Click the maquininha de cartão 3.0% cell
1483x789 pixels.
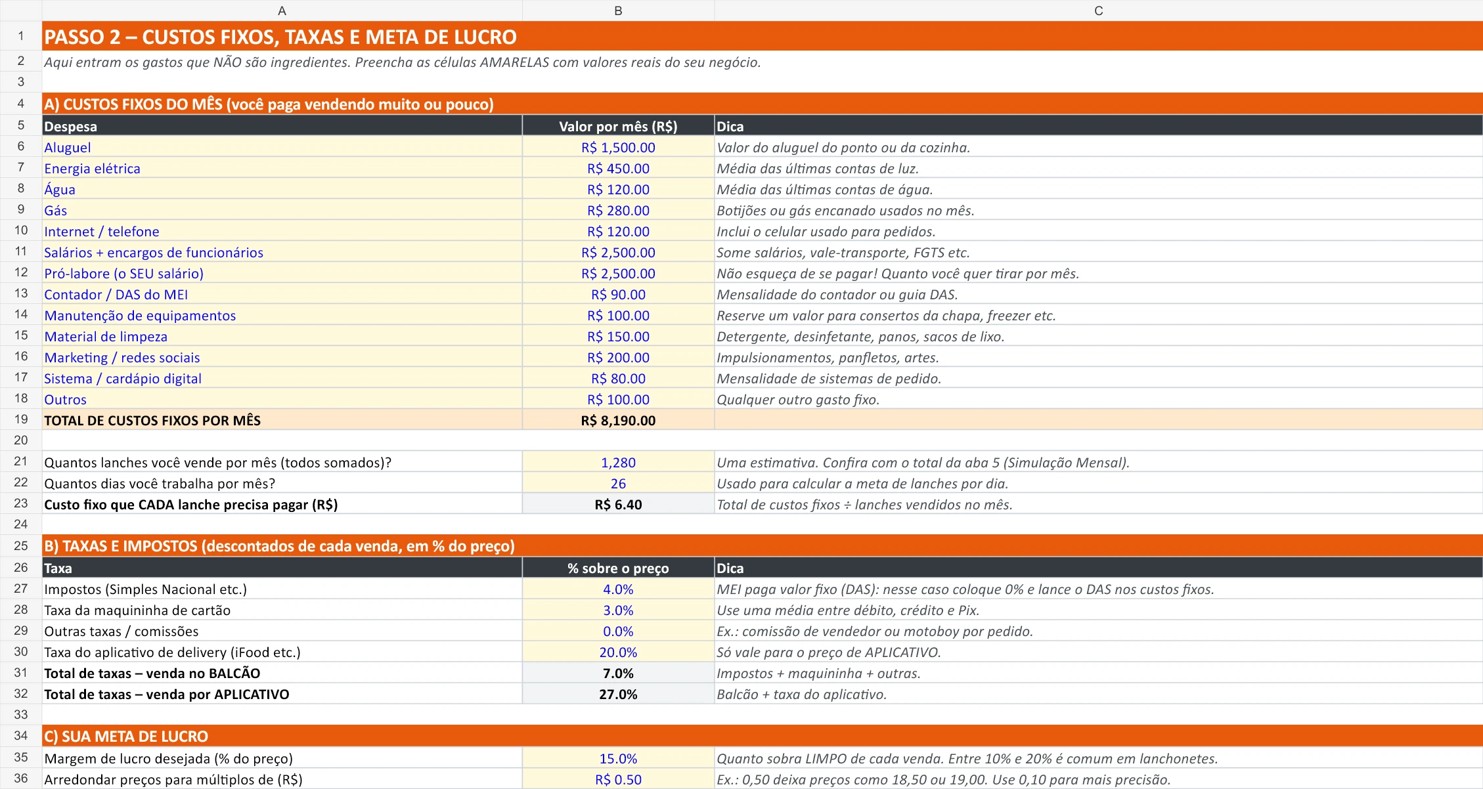coord(618,610)
